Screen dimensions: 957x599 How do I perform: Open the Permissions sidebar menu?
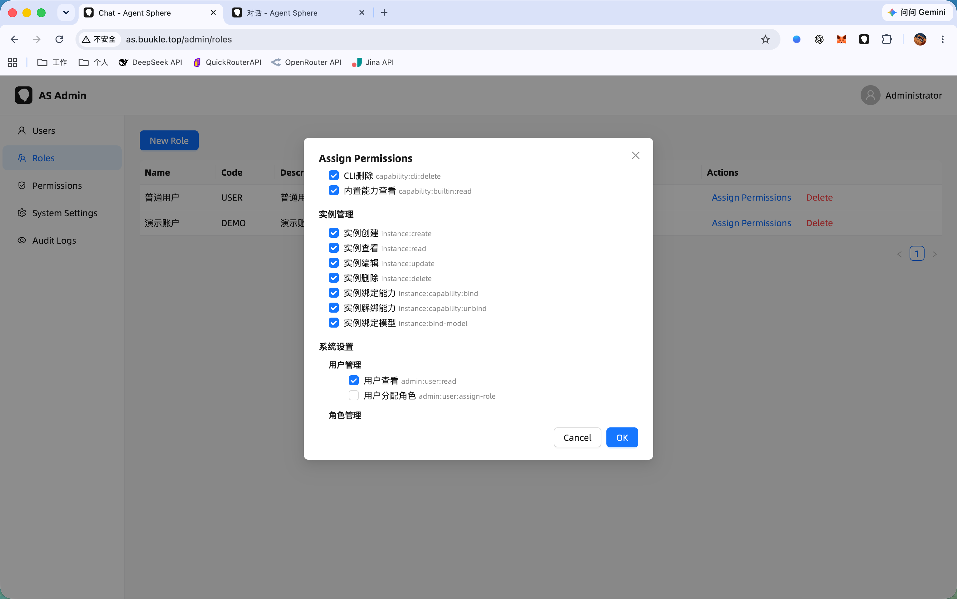coord(62,185)
